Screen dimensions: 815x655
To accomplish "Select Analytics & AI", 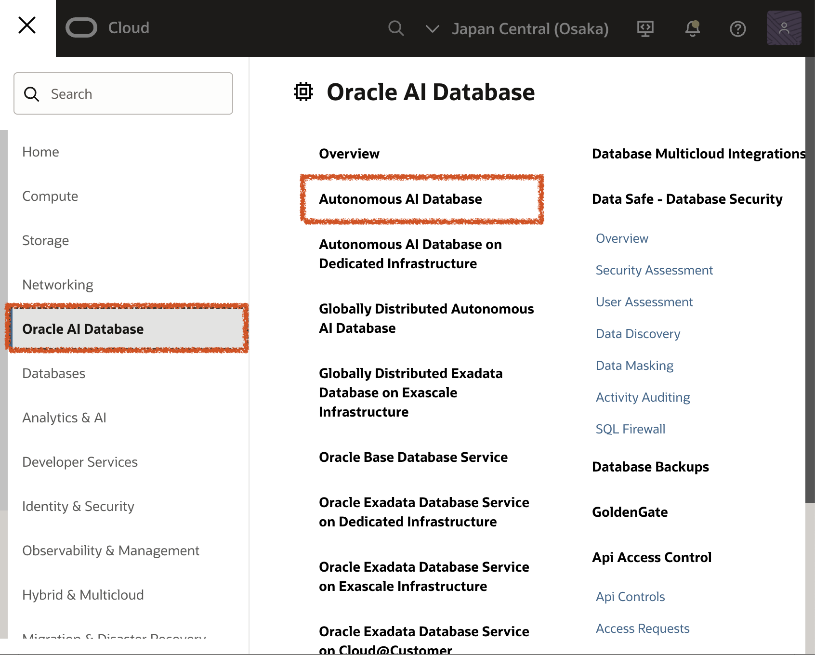I will 64,418.
